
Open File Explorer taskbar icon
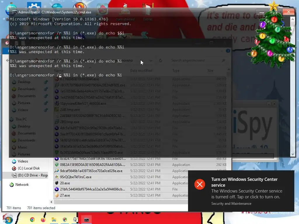point(54,220)
